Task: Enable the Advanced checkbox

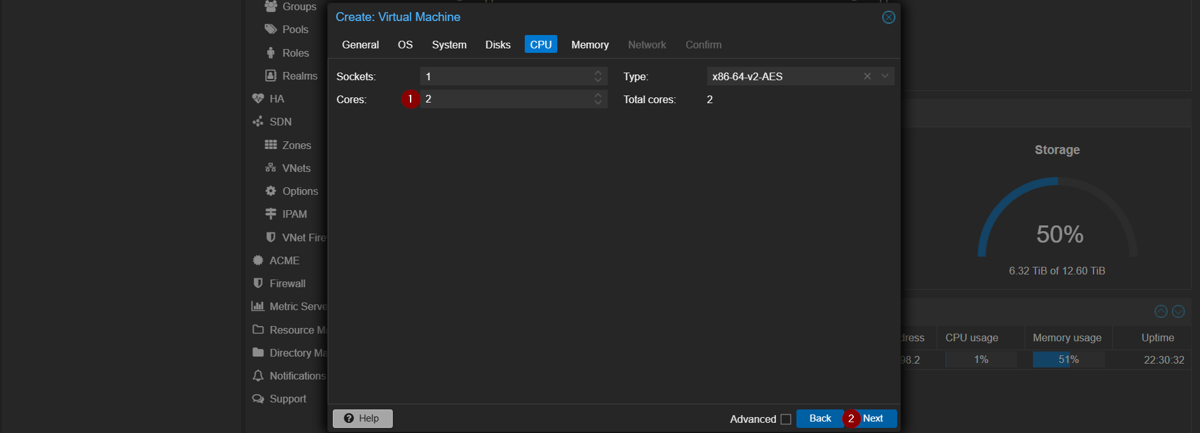Action: [x=786, y=419]
